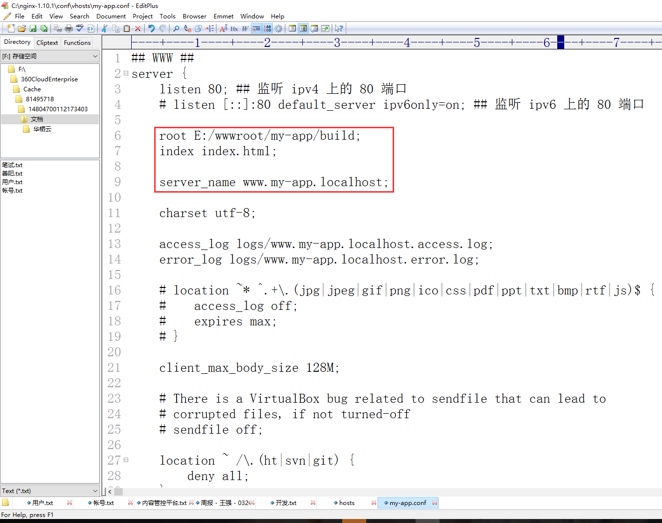This screenshot has height=523, width=662.
Task: Switch to the Cliptext side tab
Action: coord(47,42)
